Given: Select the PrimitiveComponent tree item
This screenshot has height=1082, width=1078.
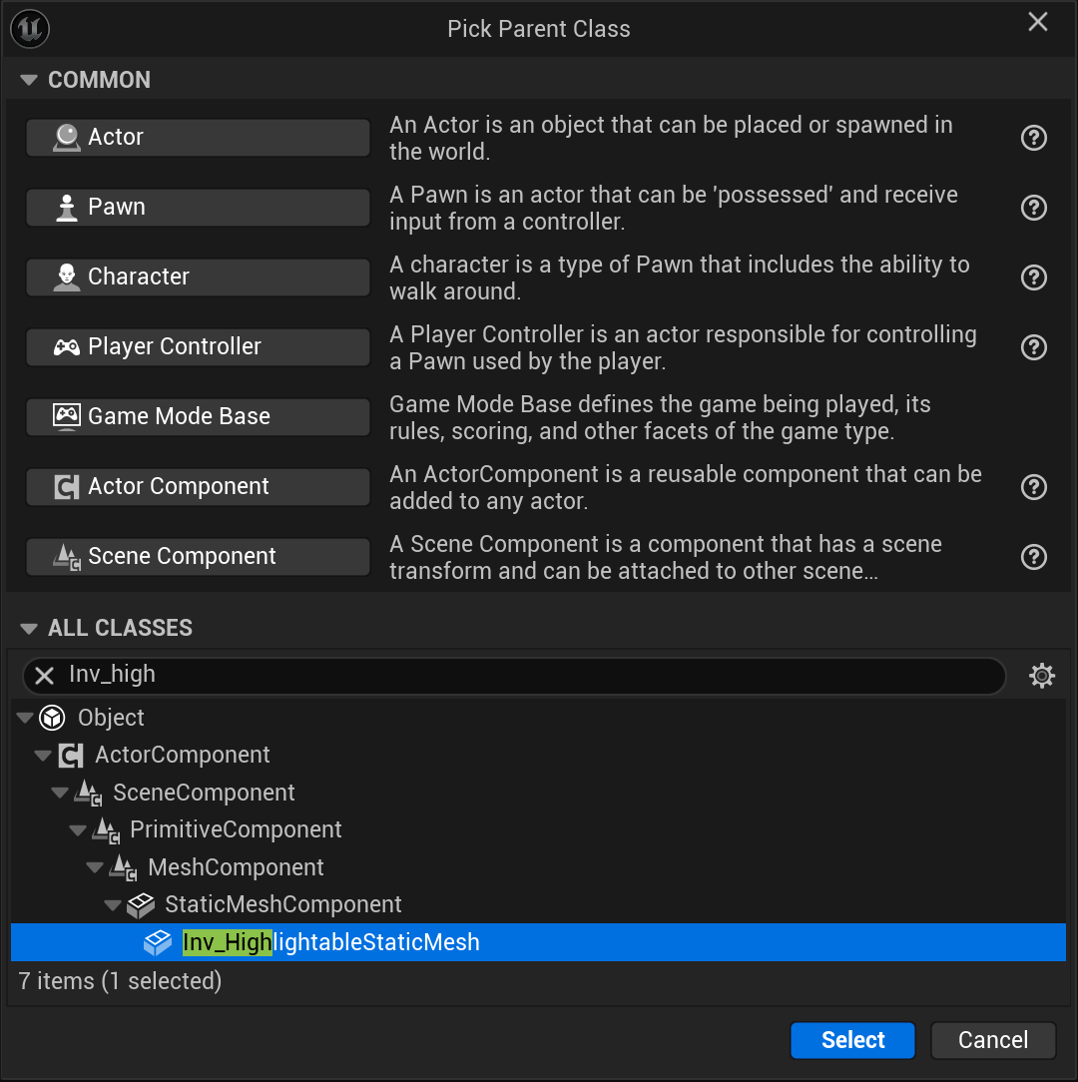Looking at the screenshot, I should point(236,829).
